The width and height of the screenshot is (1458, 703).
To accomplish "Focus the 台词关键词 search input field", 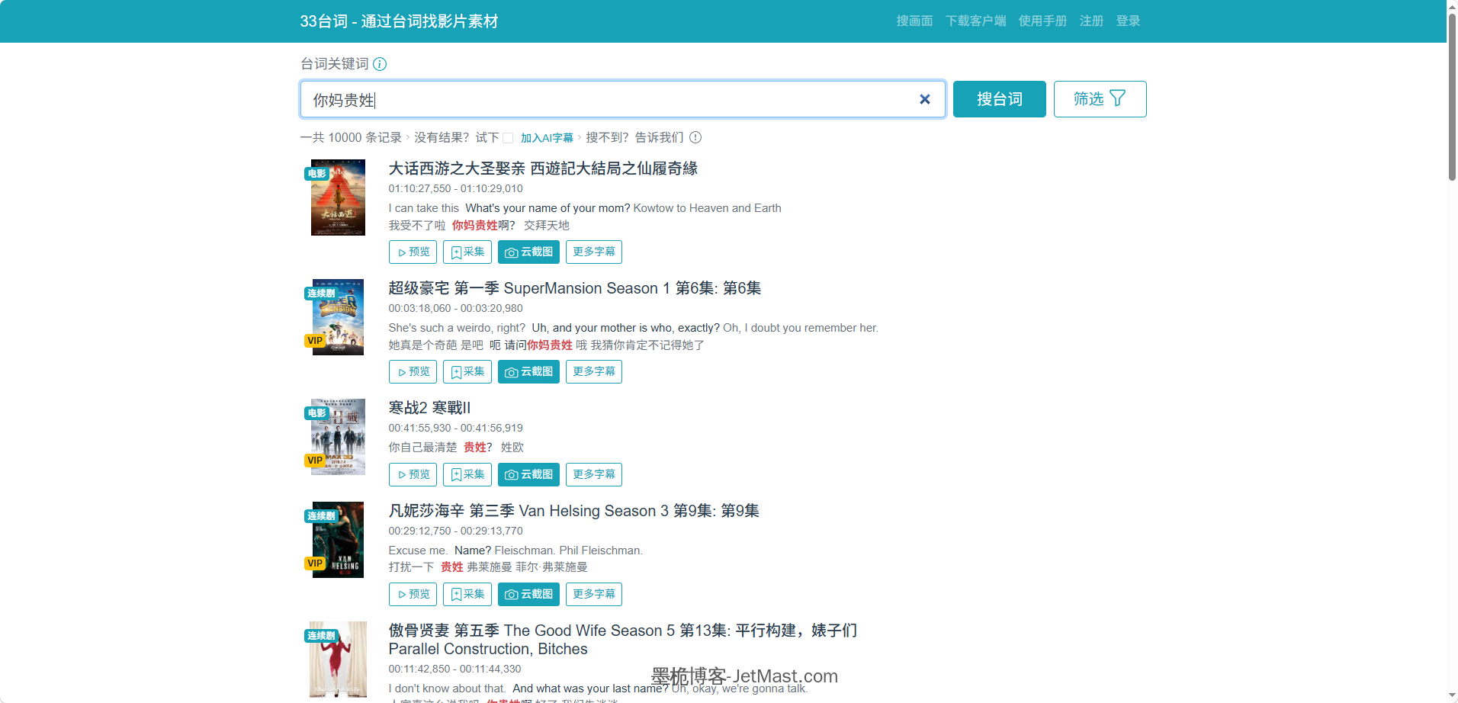I will tap(622, 99).
